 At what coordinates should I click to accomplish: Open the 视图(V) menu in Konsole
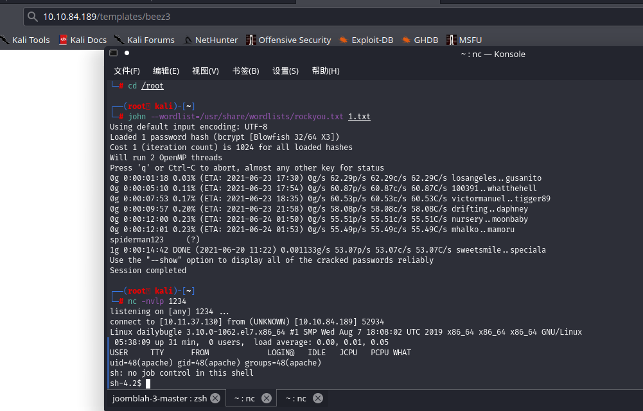[206, 71]
